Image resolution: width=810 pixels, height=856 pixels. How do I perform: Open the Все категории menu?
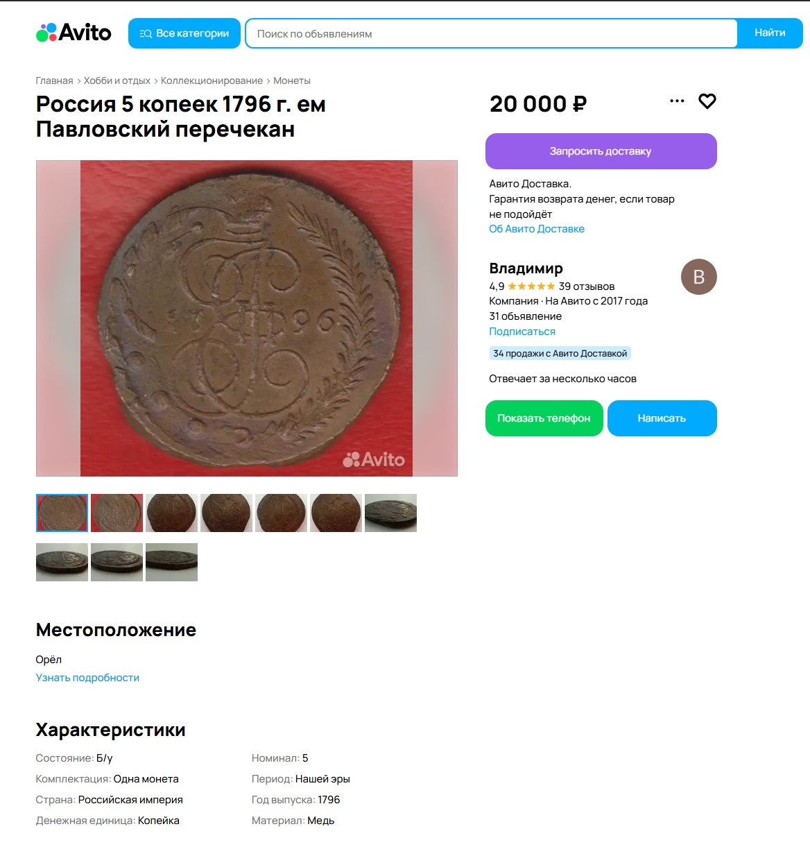pyautogui.click(x=184, y=33)
